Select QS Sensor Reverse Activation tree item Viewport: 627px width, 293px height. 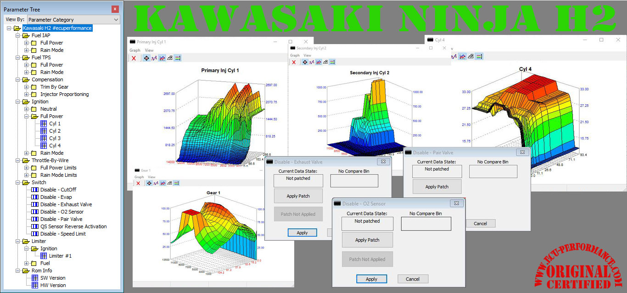click(x=73, y=226)
